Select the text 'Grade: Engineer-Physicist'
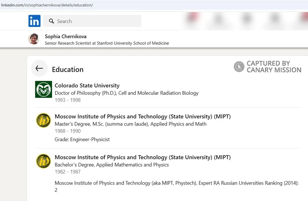 coord(82,139)
